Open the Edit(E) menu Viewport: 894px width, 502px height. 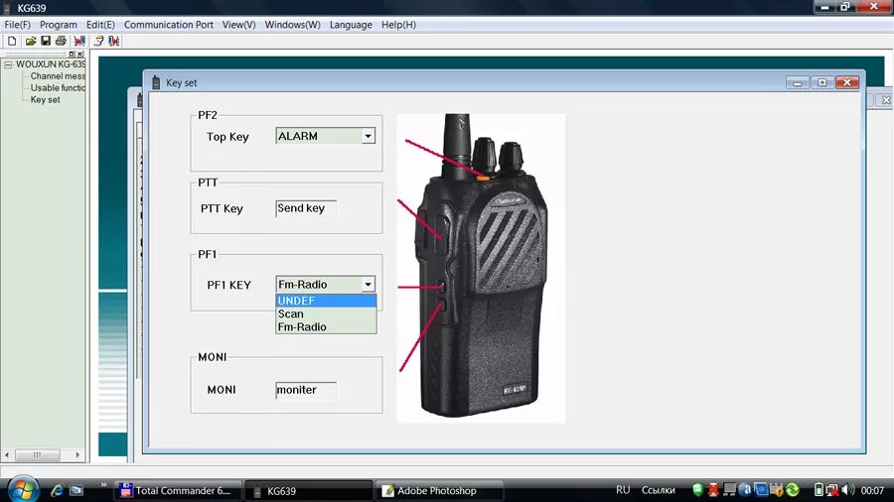point(100,25)
